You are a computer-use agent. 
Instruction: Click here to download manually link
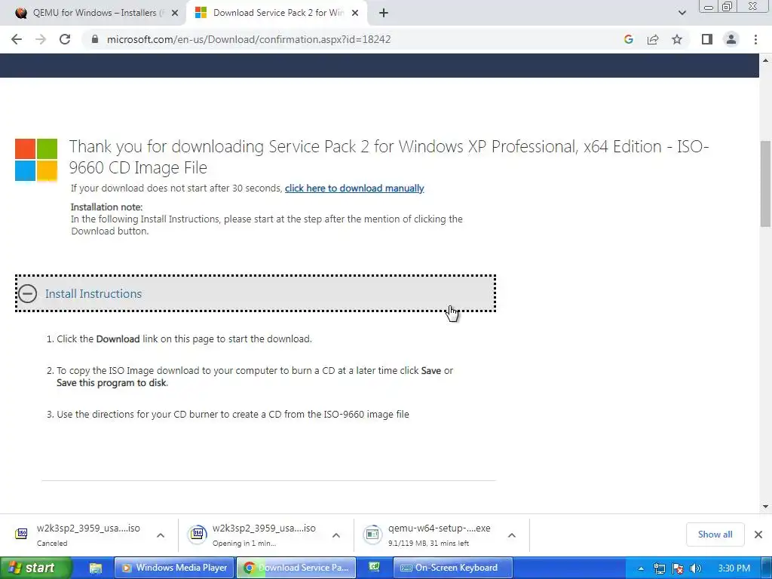[x=354, y=188]
